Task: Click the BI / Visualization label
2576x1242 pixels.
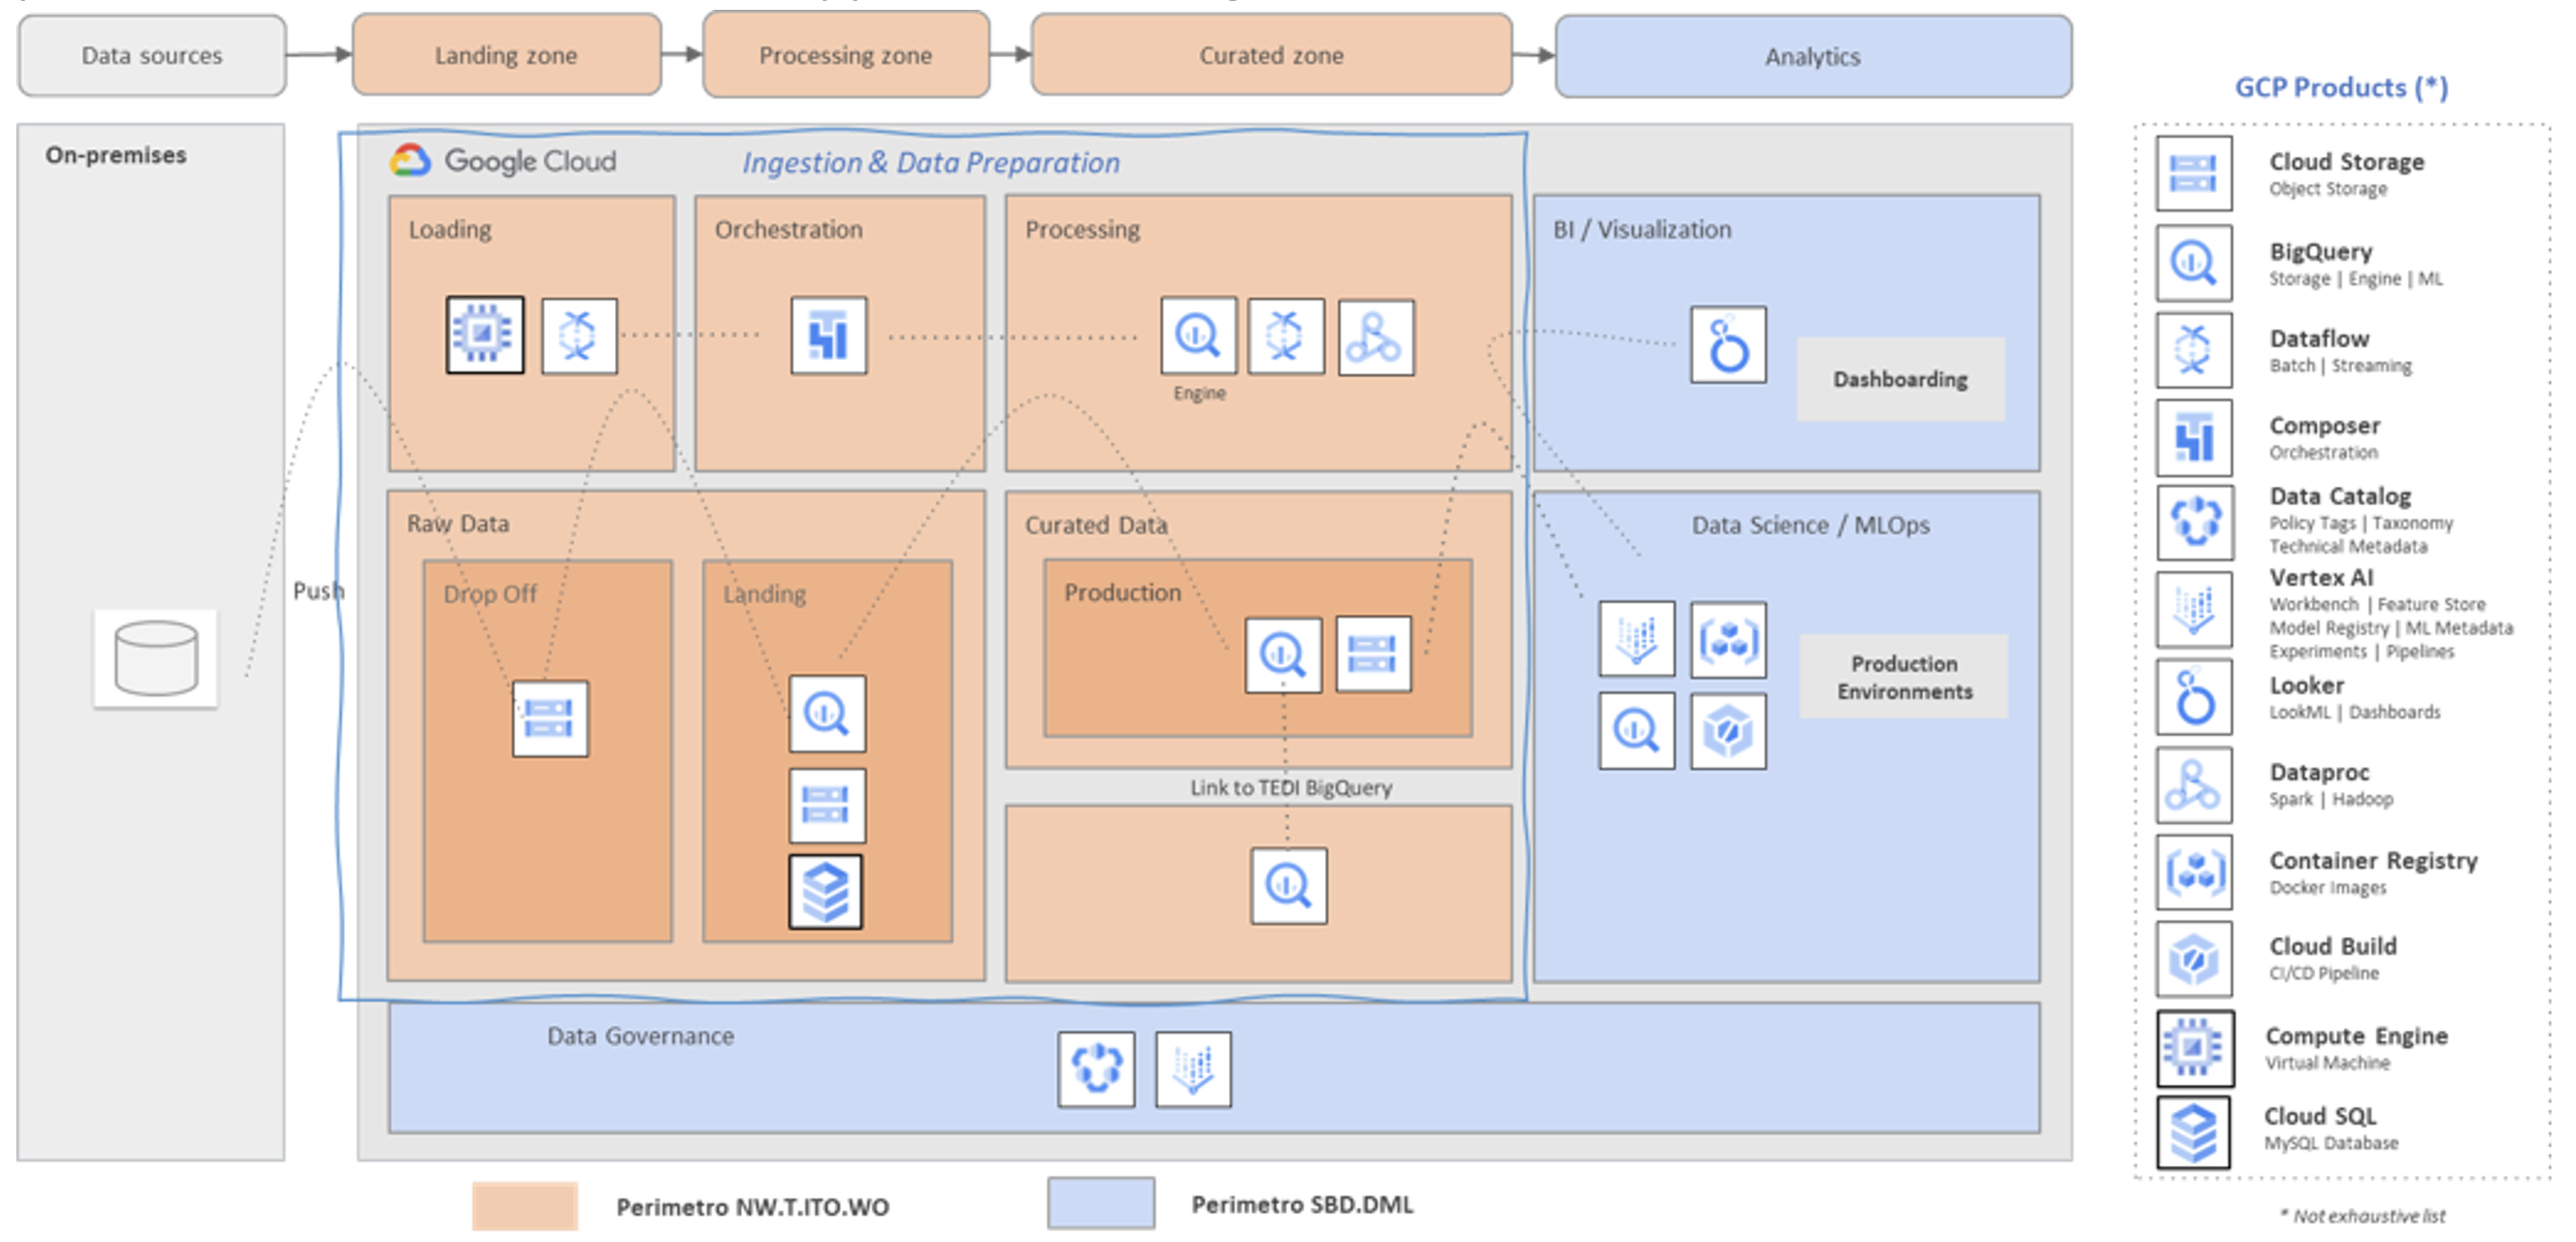Action: tap(1642, 230)
